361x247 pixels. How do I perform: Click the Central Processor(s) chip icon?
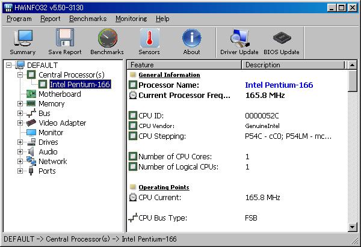pyautogui.click(x=31, y=75)
